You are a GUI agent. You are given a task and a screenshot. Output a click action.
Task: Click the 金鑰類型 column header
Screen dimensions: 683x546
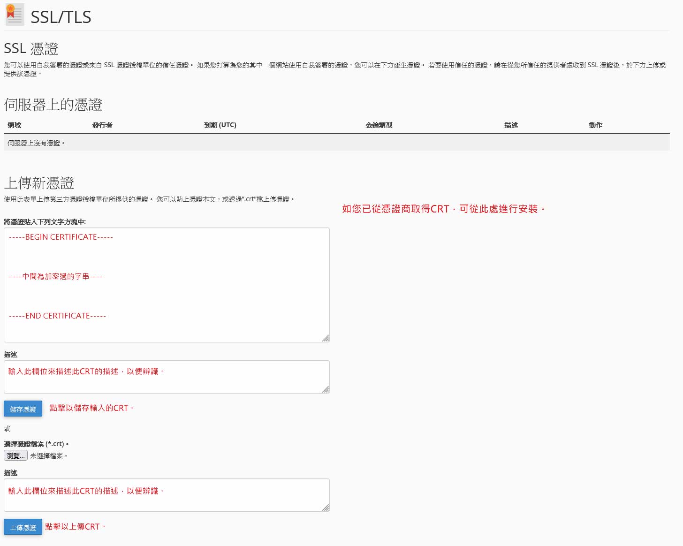coord(379,125)
